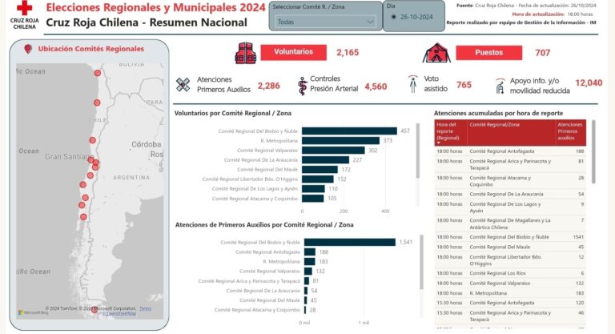Click the Voluntarios red button
Screen dimensions: 615x334
pyautogui.click(x=293, y=52)
